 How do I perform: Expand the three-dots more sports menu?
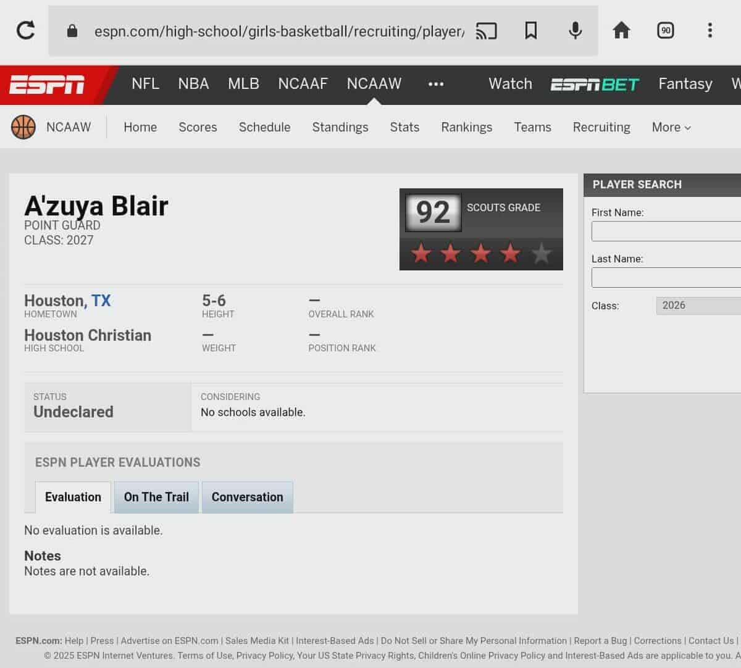[x=435, y=84]
